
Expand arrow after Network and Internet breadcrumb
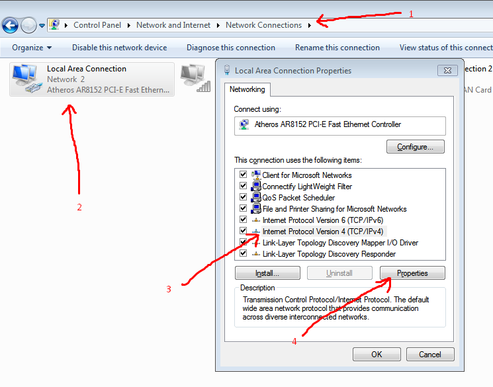[218, 25]
